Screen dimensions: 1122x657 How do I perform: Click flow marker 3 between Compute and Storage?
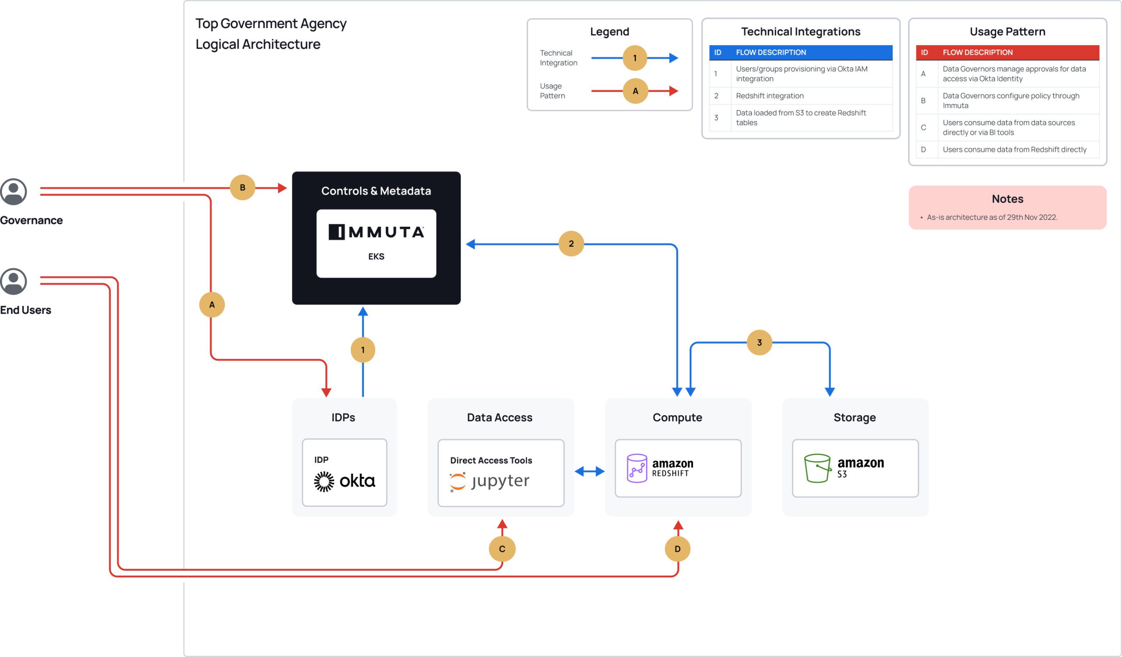click(759, 343)
